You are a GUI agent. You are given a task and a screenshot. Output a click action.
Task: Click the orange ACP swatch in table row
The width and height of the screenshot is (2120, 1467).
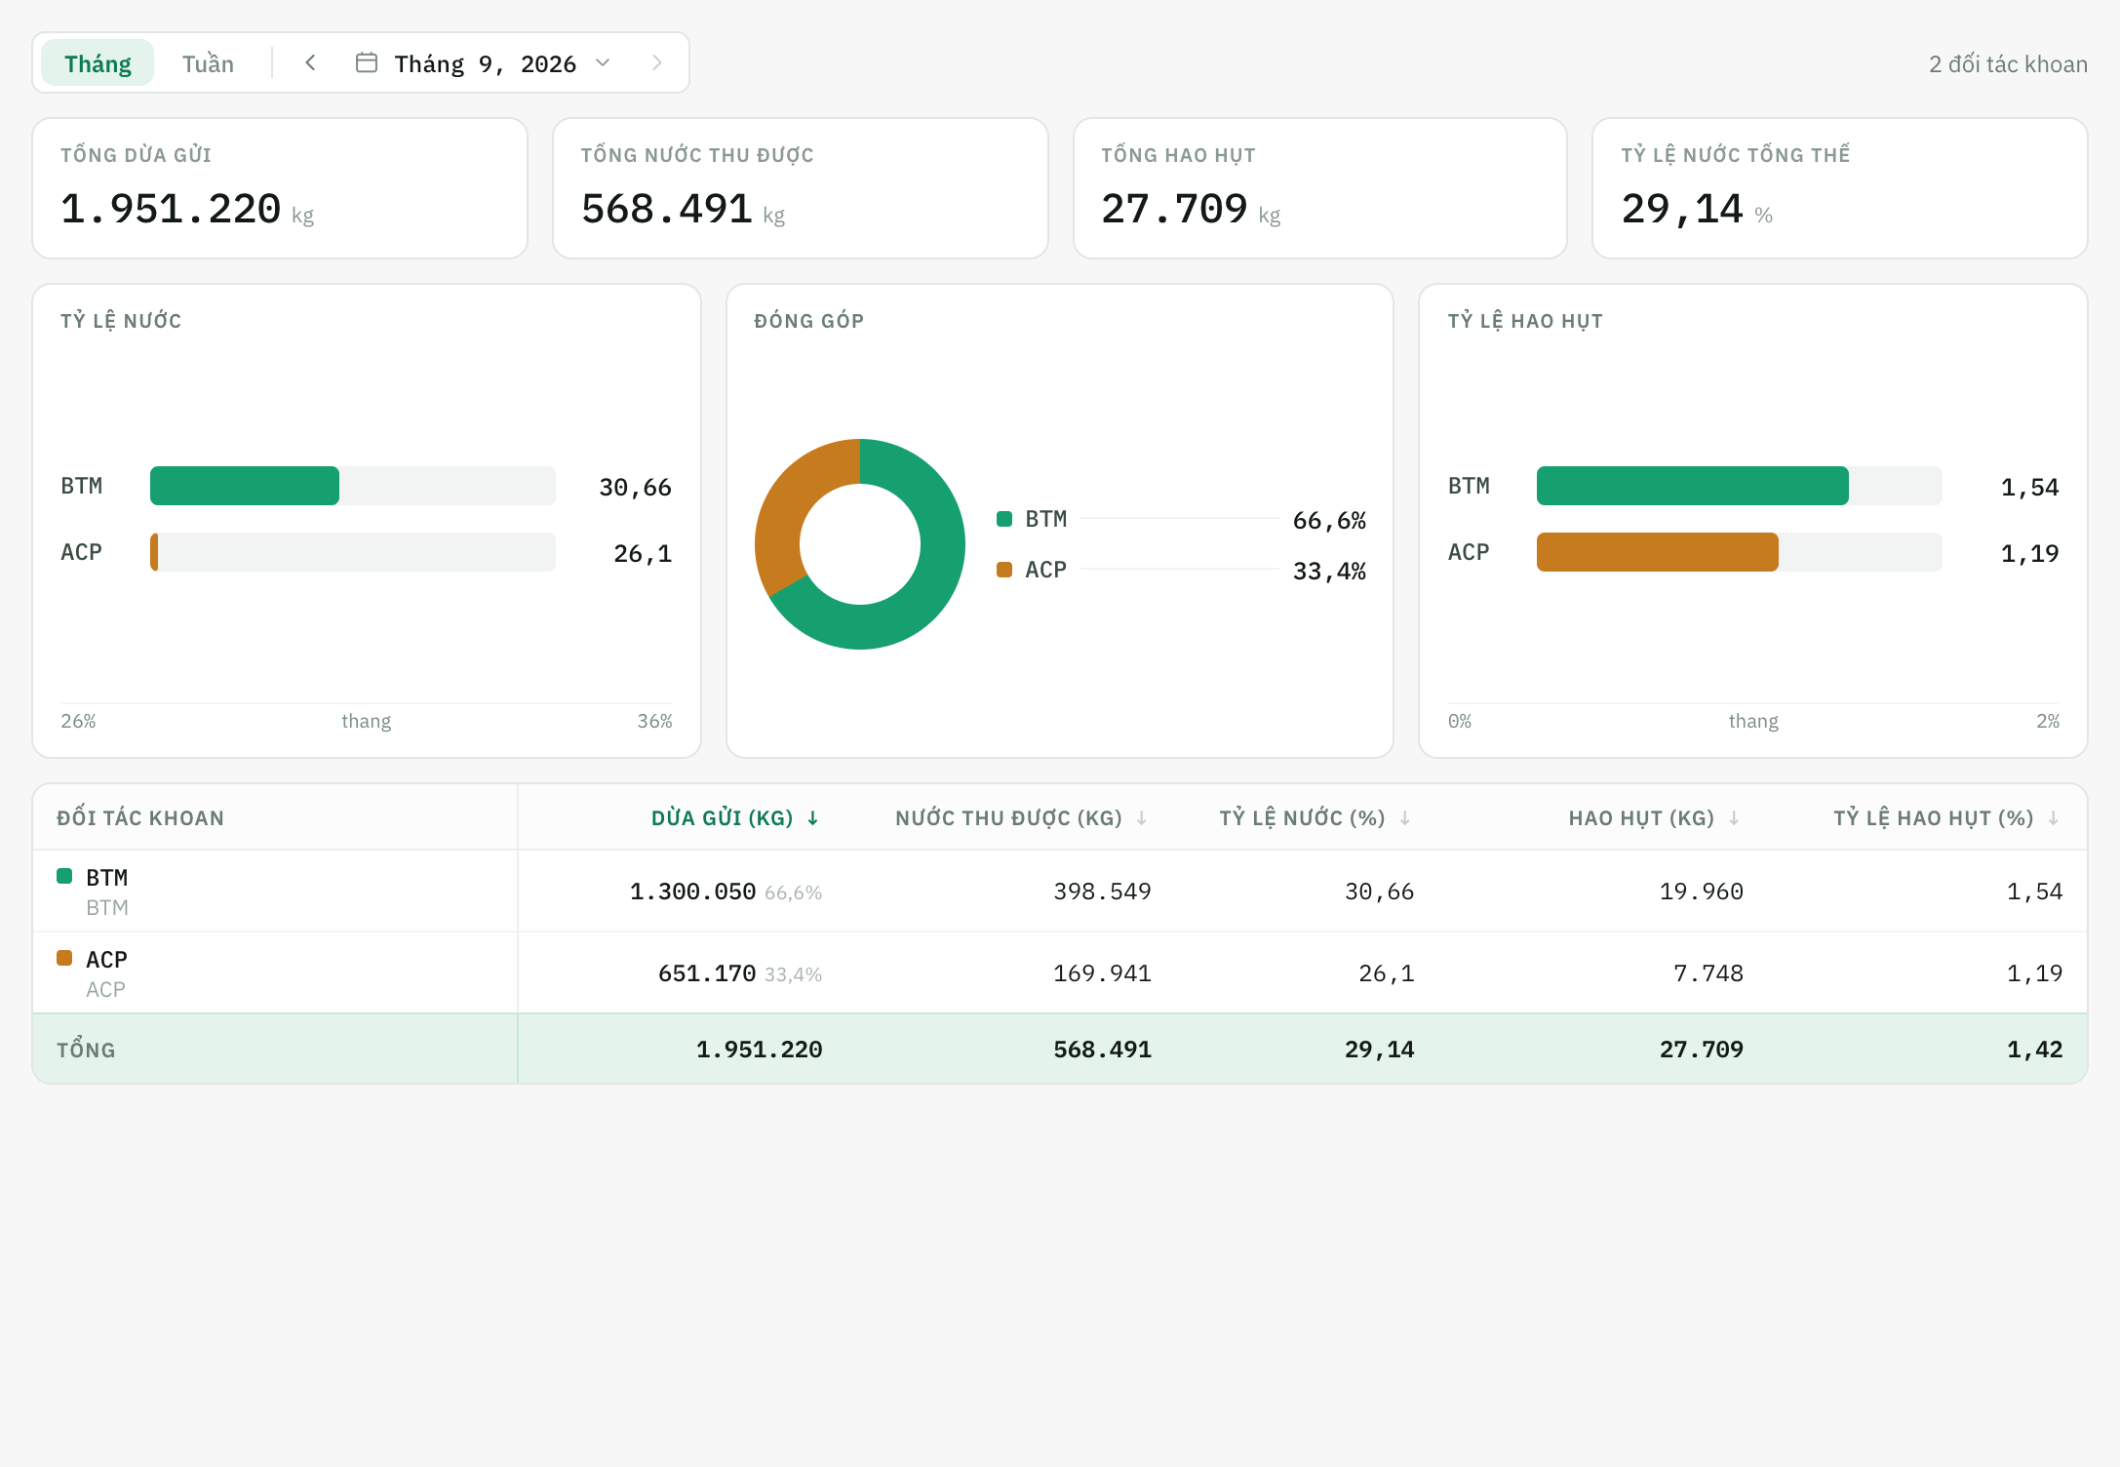click(x=64, y=958)
